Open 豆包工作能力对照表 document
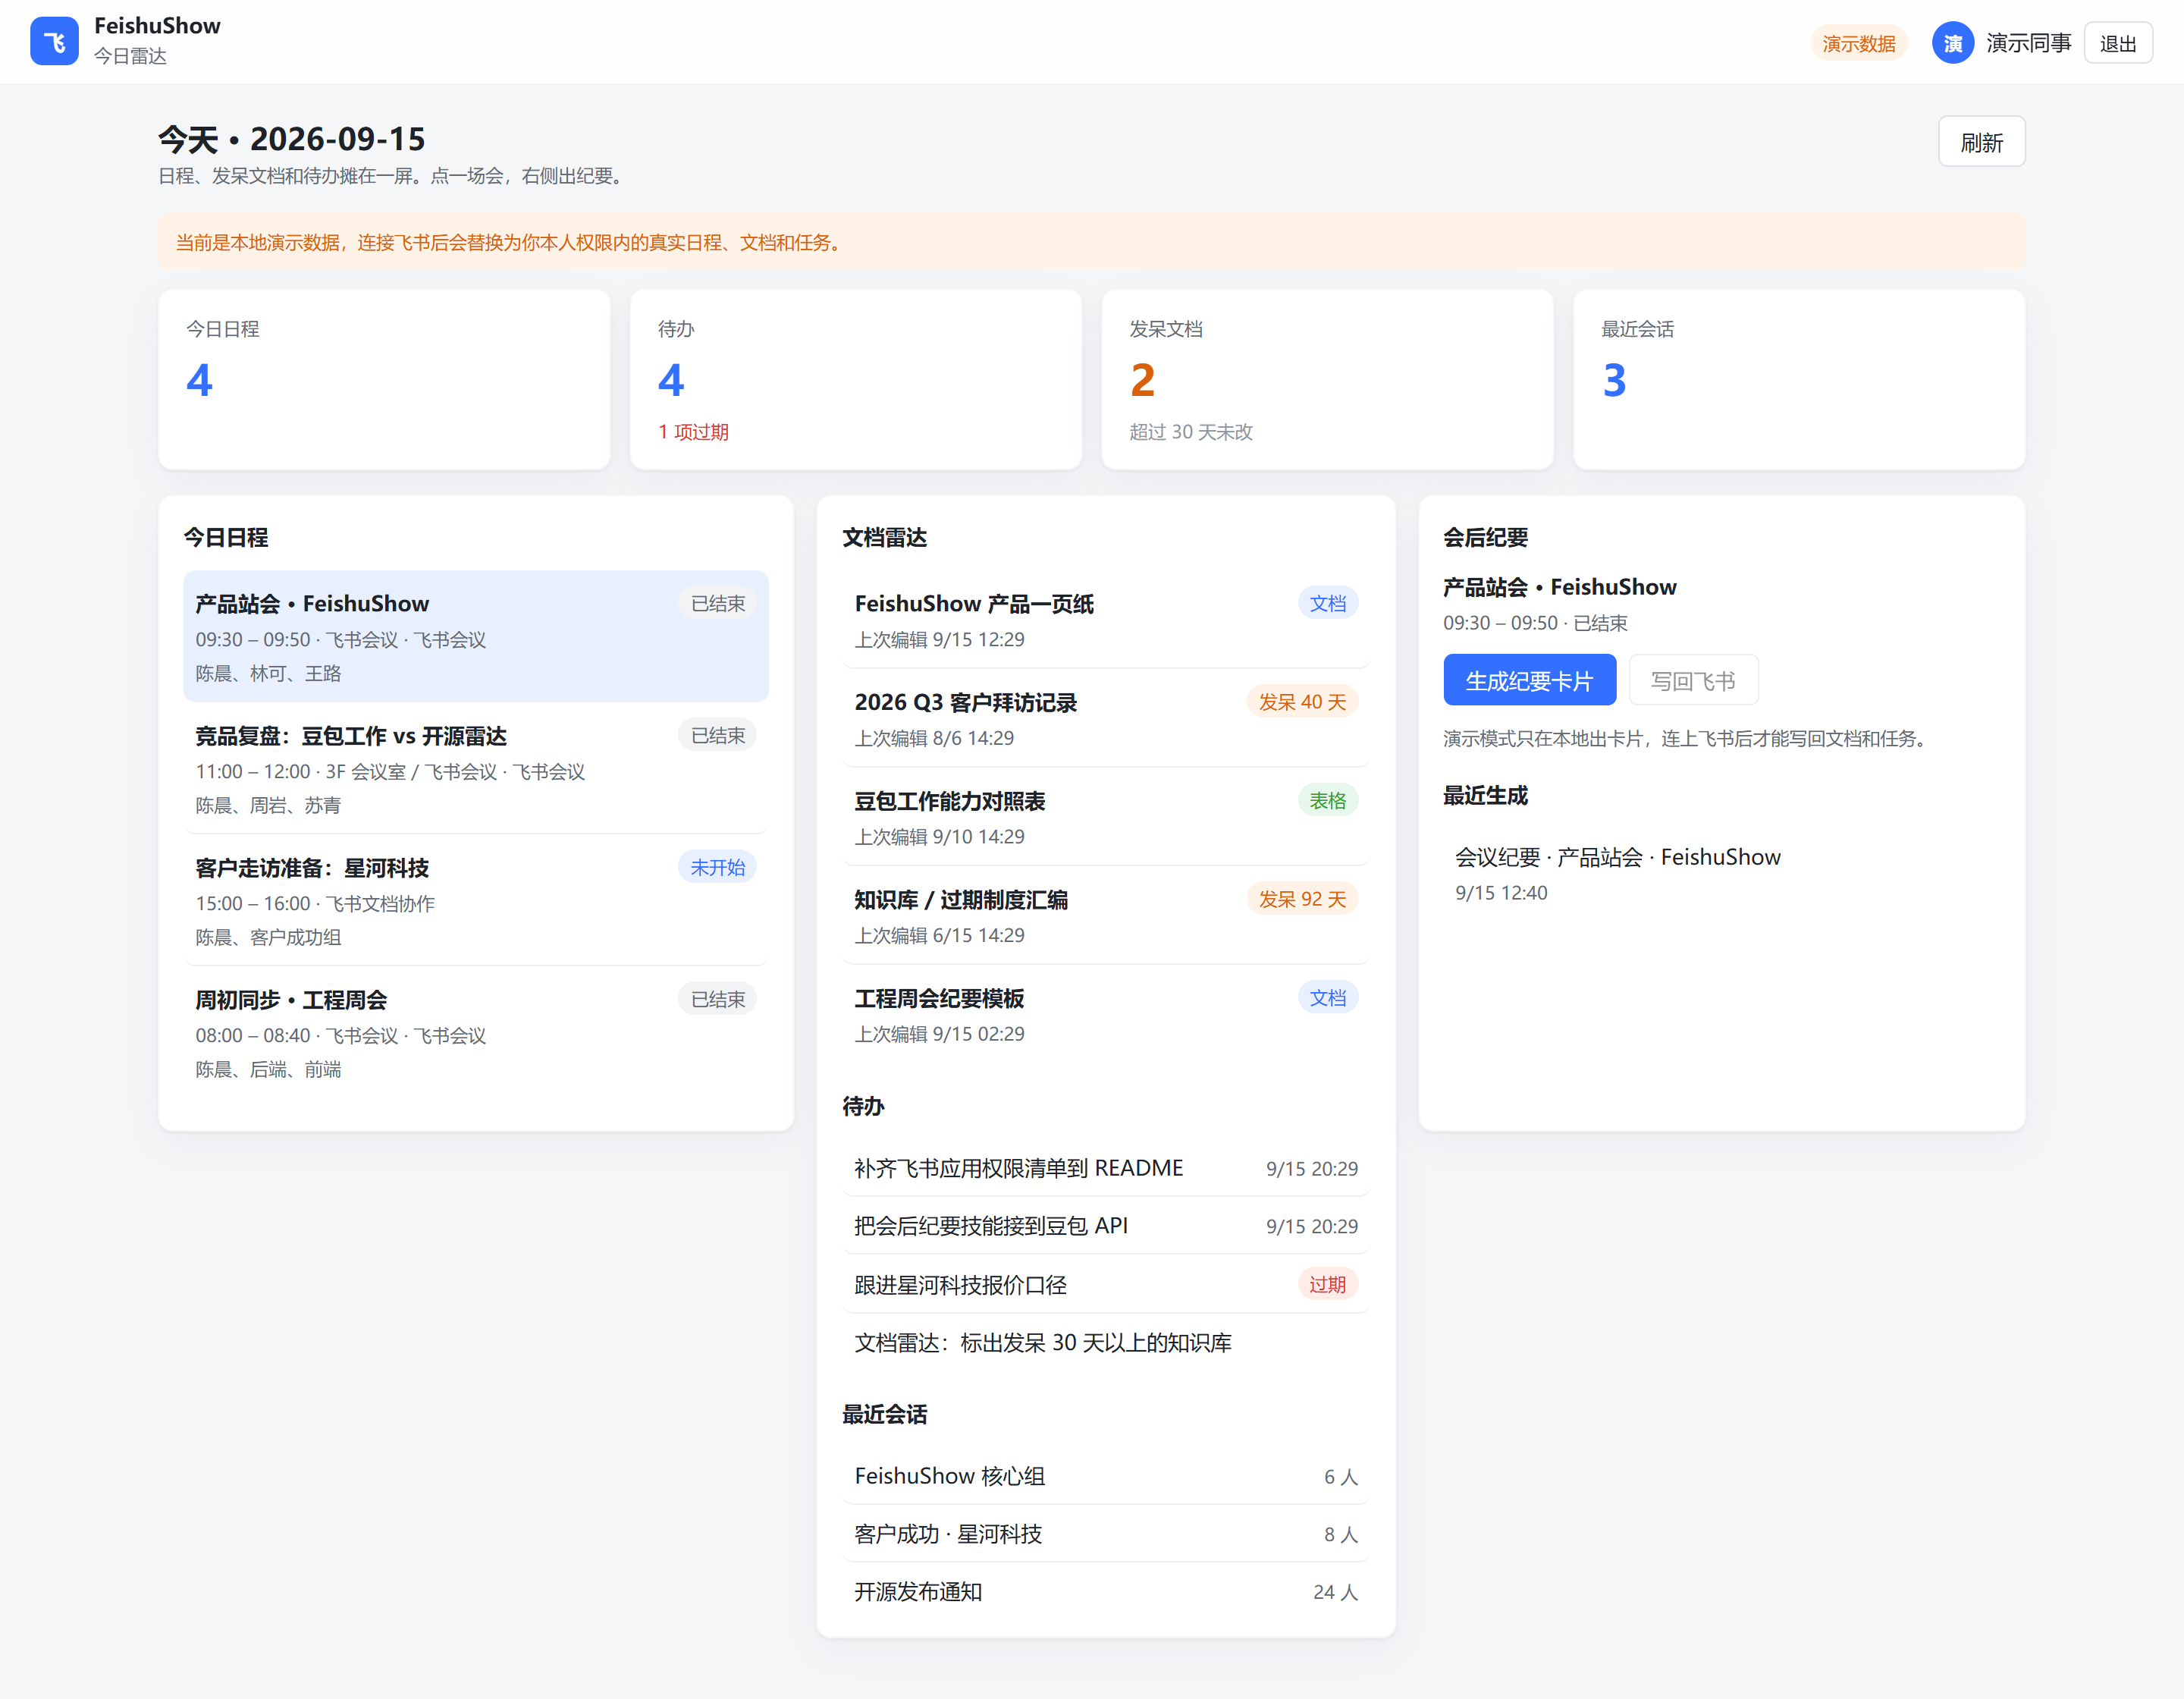2184x1699 pixels. 1106,817
